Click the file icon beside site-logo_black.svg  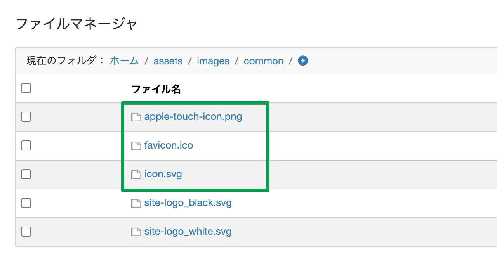click(x=136, y=203)
